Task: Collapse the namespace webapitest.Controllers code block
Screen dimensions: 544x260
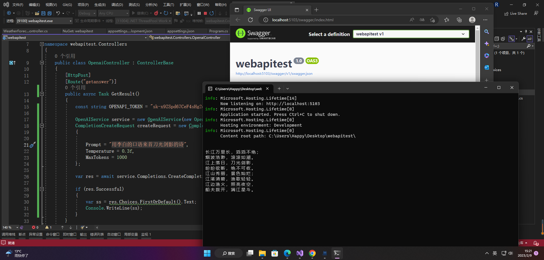Action: 42,44
